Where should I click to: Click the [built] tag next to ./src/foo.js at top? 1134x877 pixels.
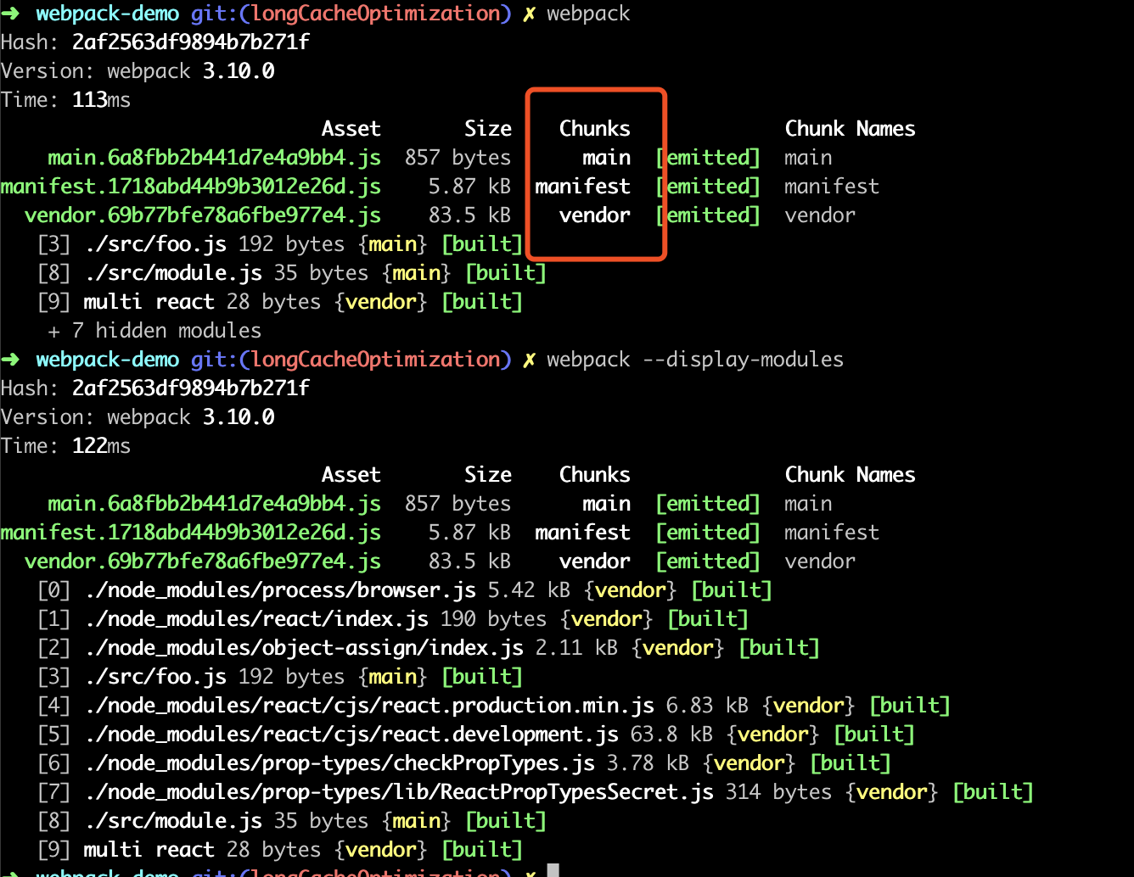tap(482, 244)
